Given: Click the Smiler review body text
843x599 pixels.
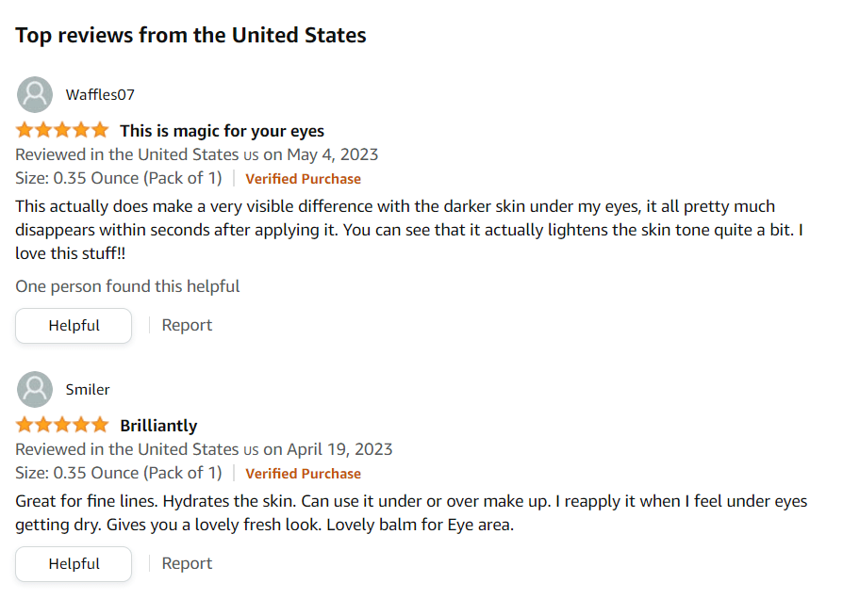Looking at the screenshot, I should (x=410, y=513).
